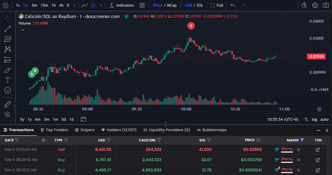The image size is (332, 175).
Task: Toggle percent scale on price axis
Action: click(306, 119)
